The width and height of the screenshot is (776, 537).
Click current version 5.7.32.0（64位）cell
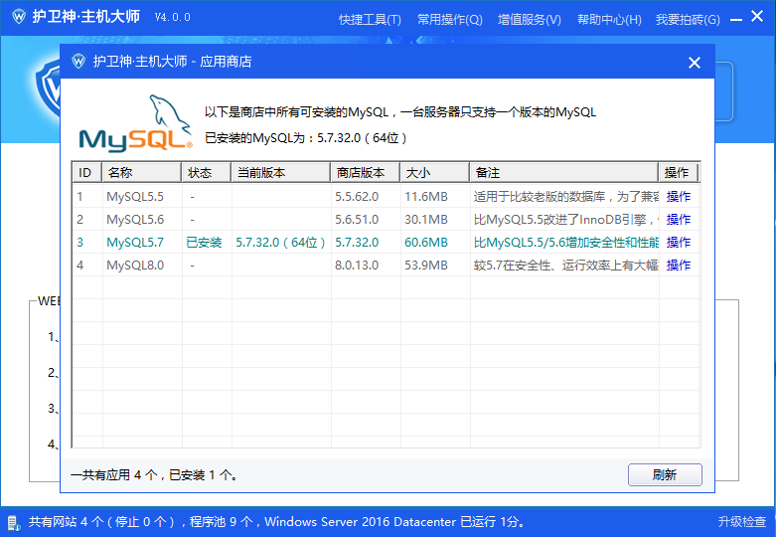point(280,243)
